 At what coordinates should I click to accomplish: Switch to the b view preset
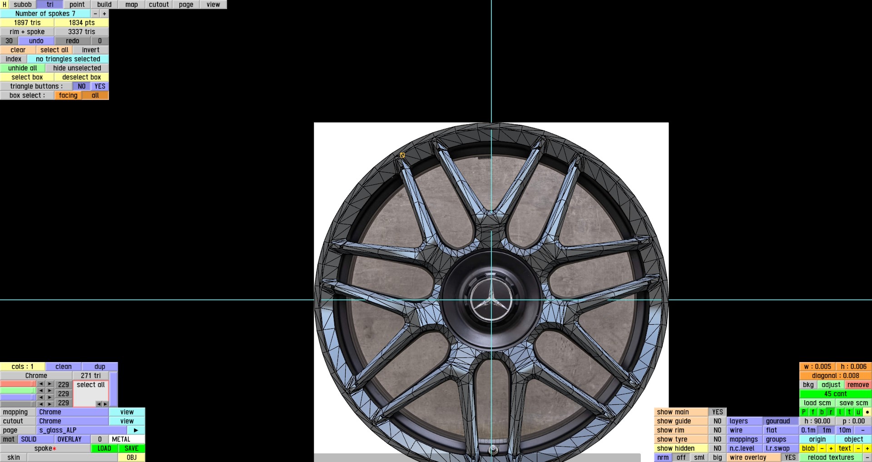[822, 412]
